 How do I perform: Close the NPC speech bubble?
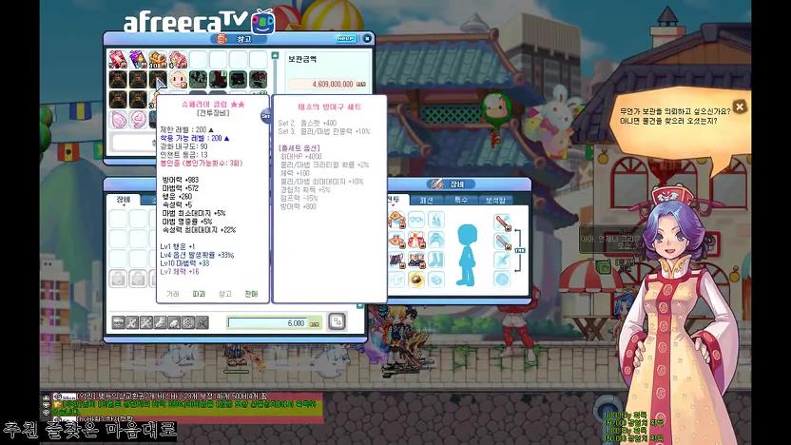[x=740, y=106]
